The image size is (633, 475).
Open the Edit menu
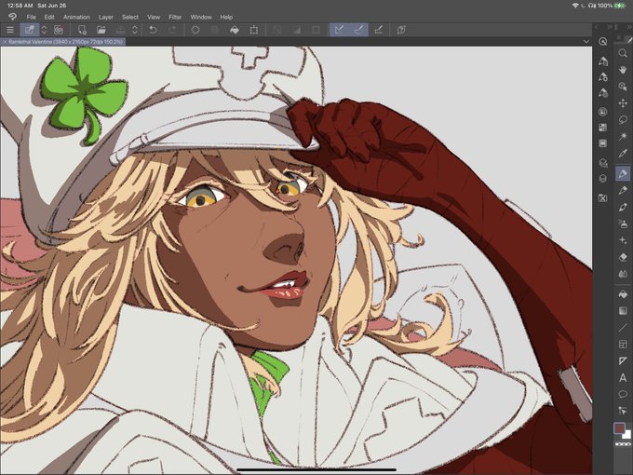click(x=49, y=17)
